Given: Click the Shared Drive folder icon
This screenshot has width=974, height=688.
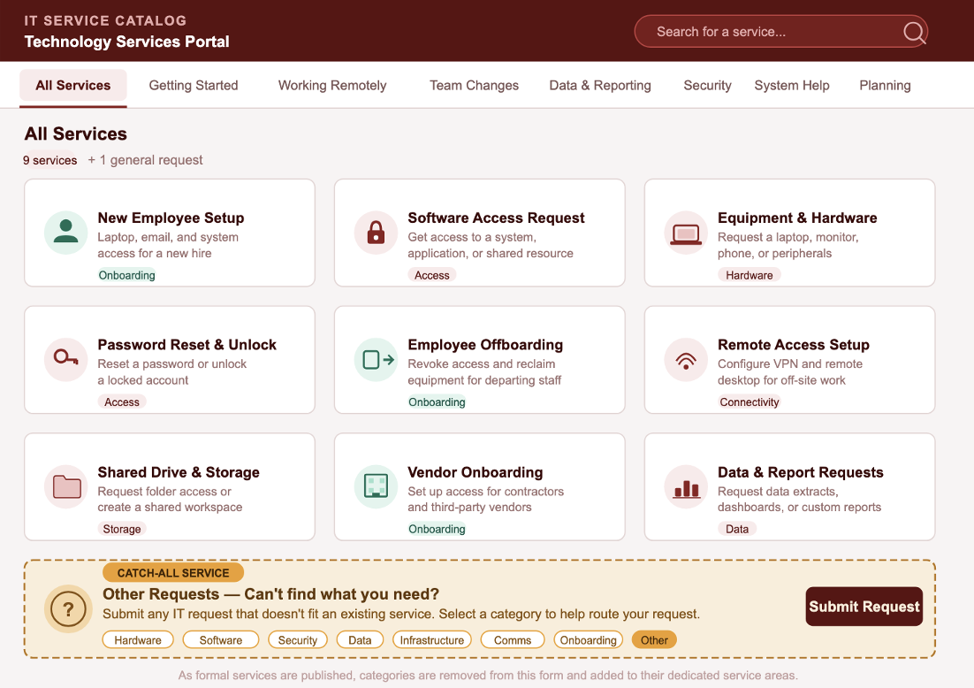Looking at the screenshot, I should coord(65,486).
